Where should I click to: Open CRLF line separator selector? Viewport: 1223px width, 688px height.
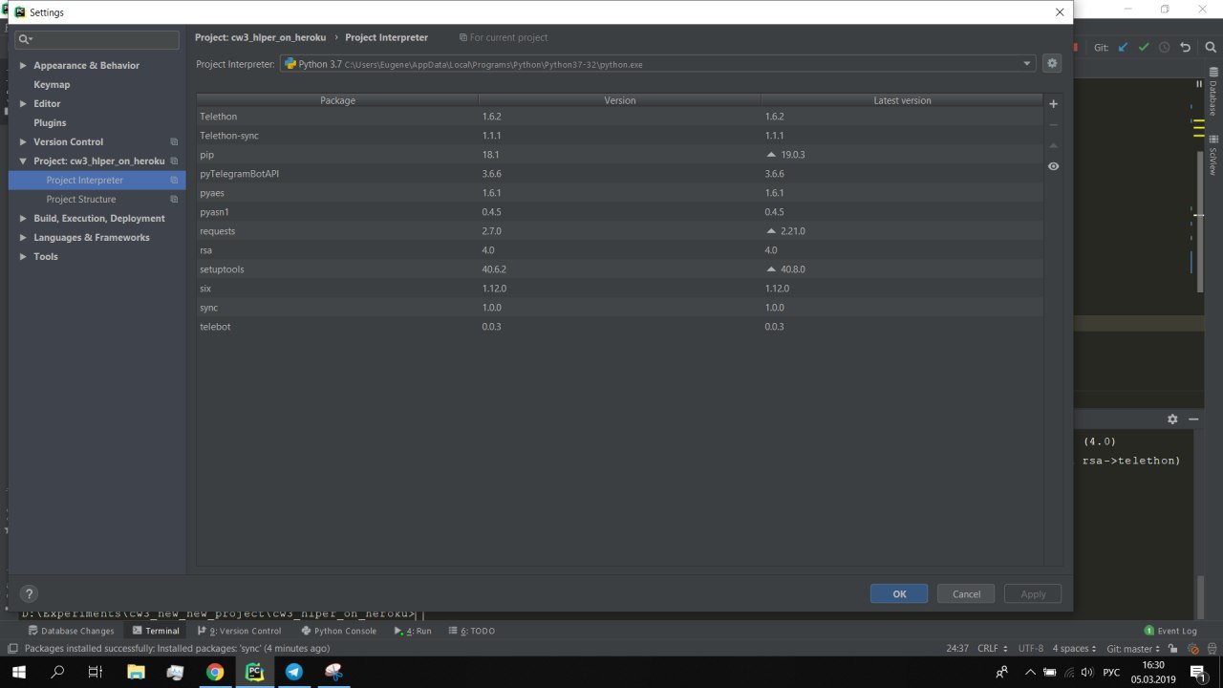point(993,648)
